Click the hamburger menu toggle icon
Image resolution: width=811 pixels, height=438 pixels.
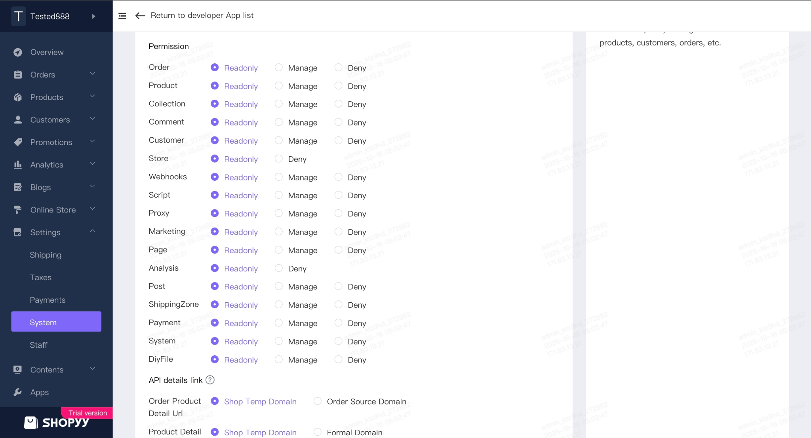[122, 16]
